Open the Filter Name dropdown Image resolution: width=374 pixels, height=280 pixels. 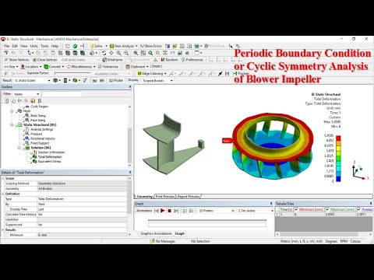26,94
